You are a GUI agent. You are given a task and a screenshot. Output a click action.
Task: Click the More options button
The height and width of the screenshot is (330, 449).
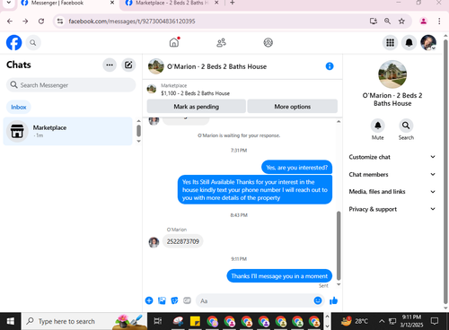click(x=293, y=107)
